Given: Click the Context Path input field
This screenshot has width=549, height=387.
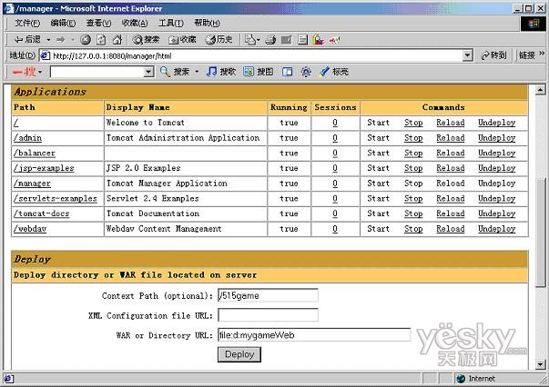Looking at the screenshot, I should pos(268,295).
